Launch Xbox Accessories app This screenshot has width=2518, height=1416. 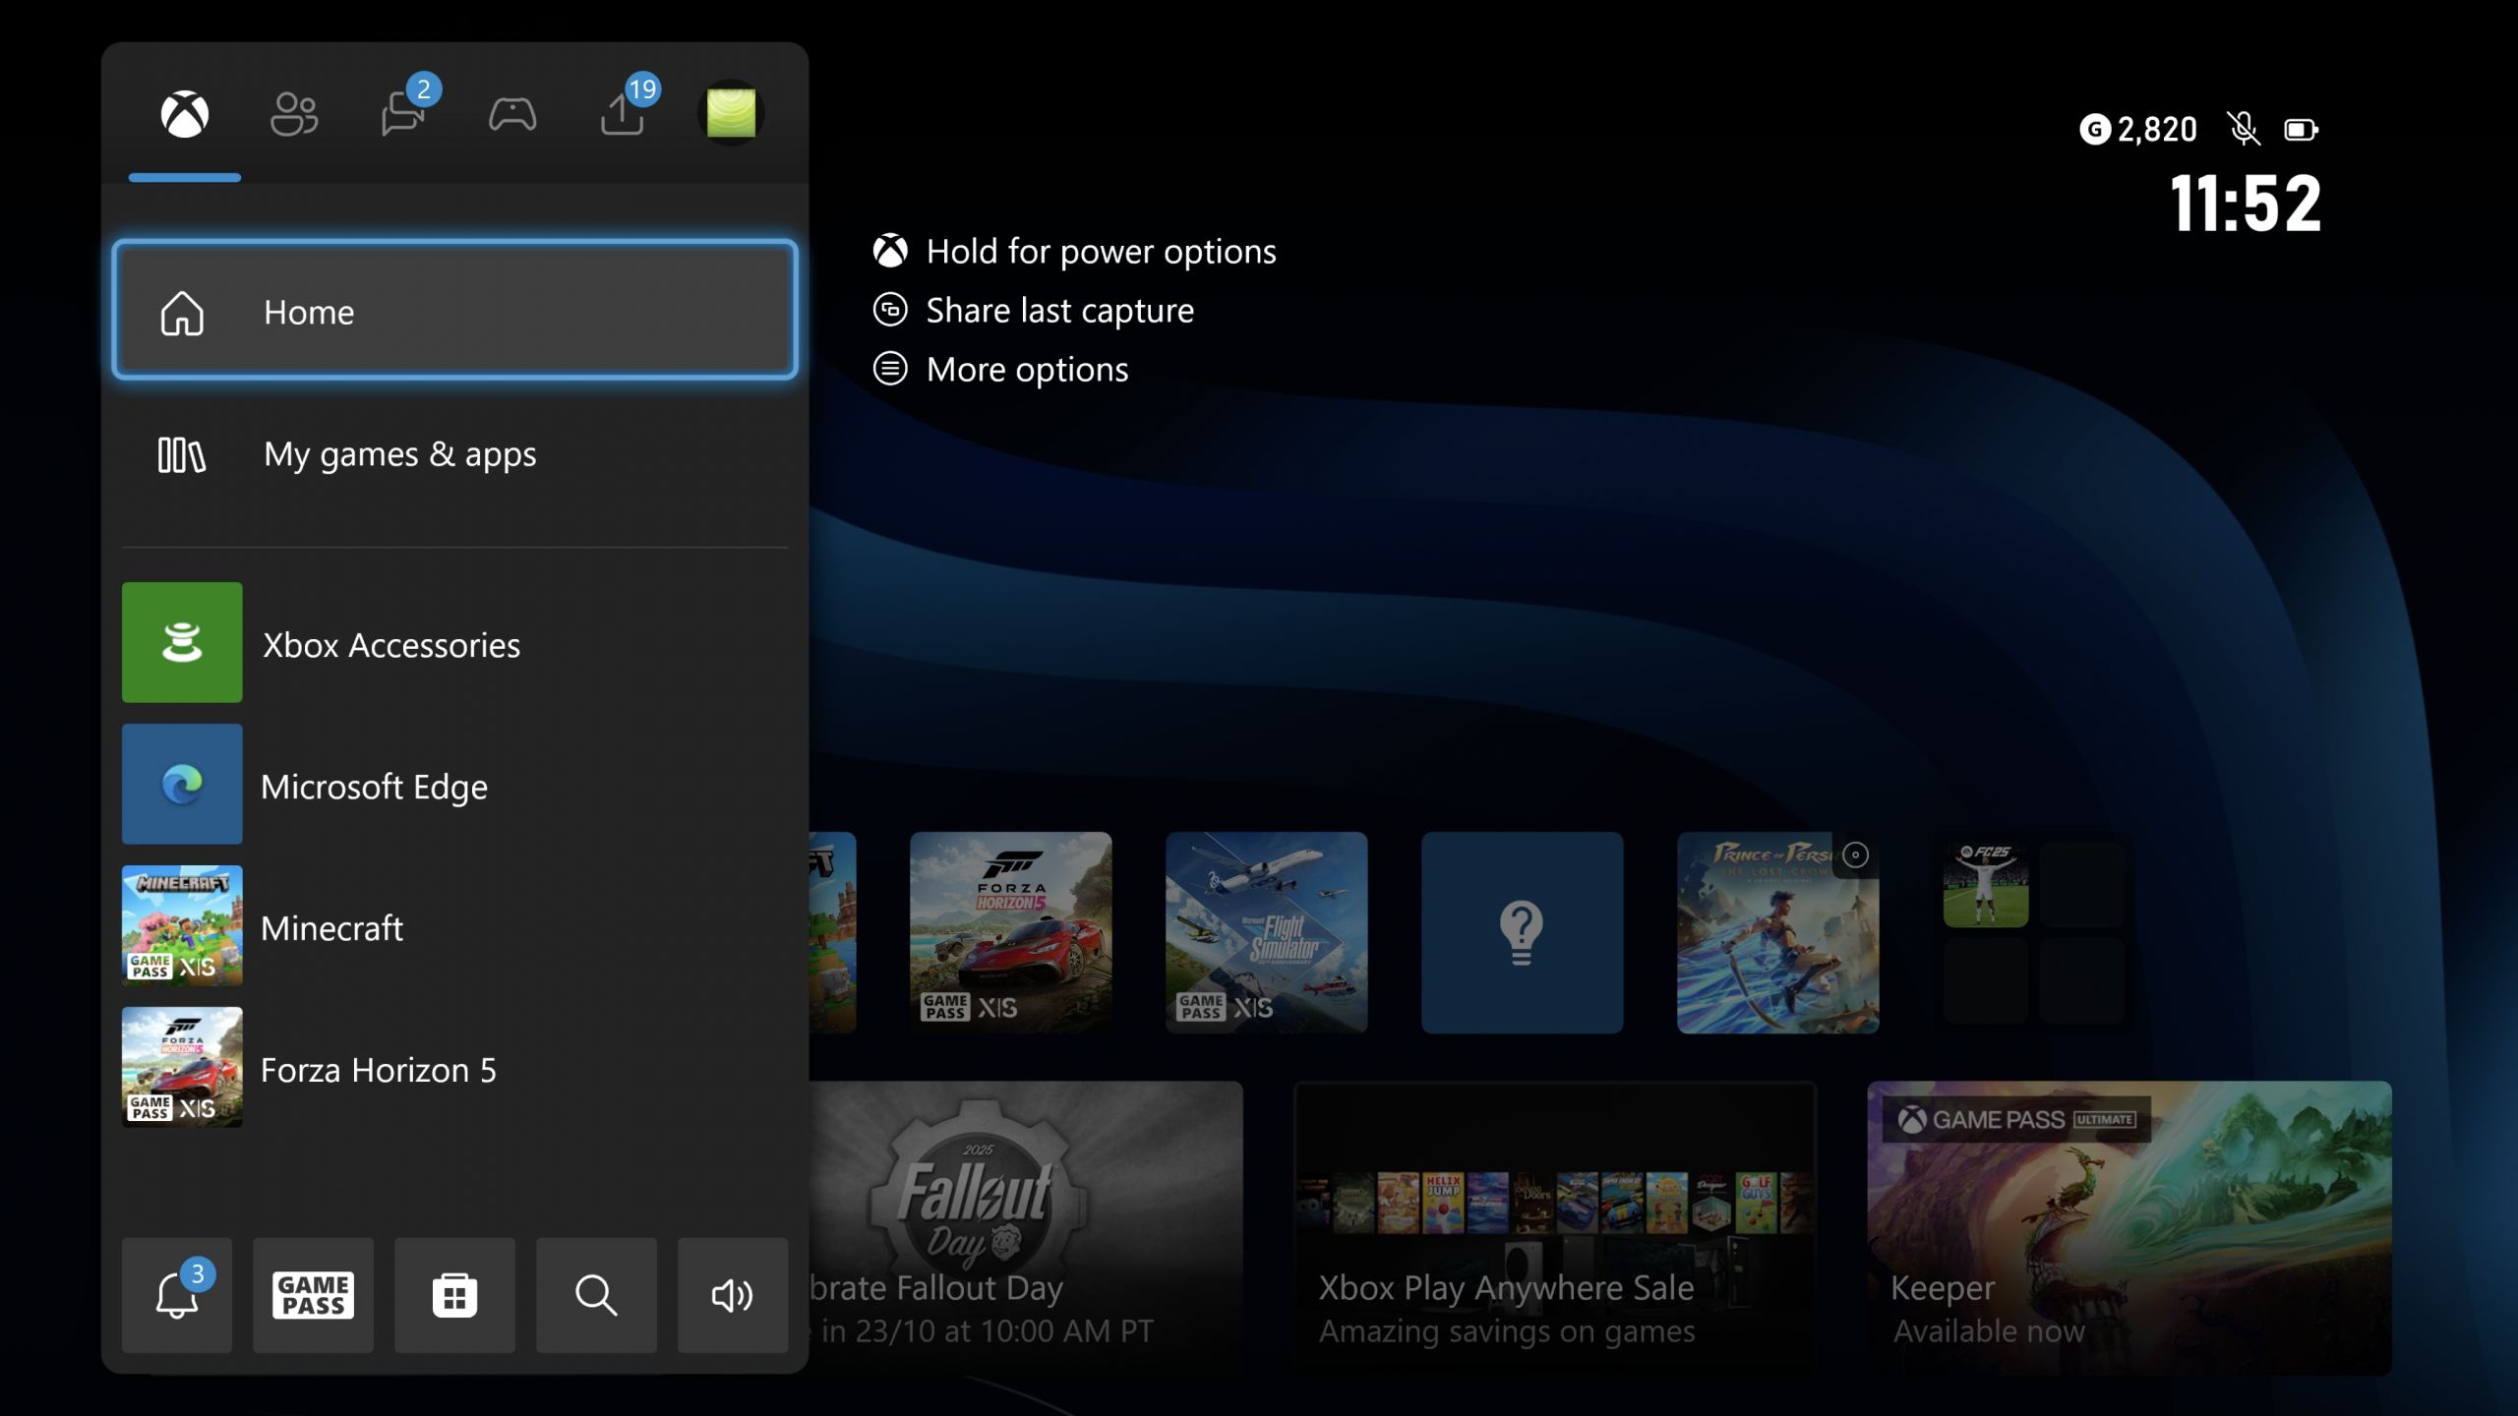click(454, 643)
